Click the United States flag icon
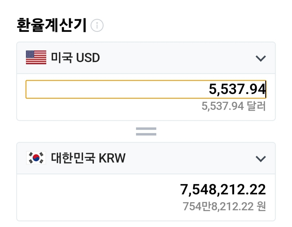292x227 pixels. click(x=36, y=58)
